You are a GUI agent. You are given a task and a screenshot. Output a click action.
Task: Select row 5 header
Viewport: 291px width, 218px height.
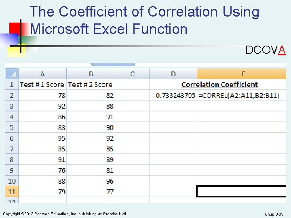(12, 127)
